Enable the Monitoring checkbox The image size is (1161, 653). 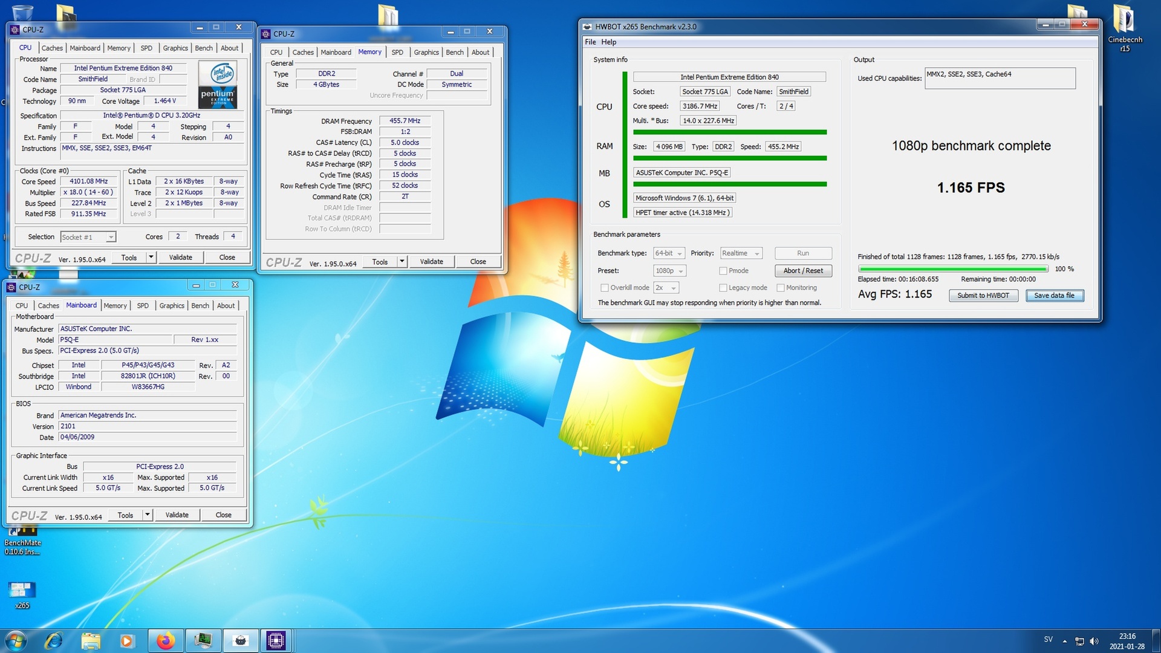click(x=780, y=288)
